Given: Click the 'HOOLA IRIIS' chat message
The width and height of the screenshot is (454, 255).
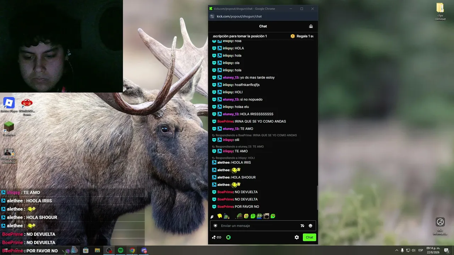Looking at the screenshot, I should tap(241, 163).
